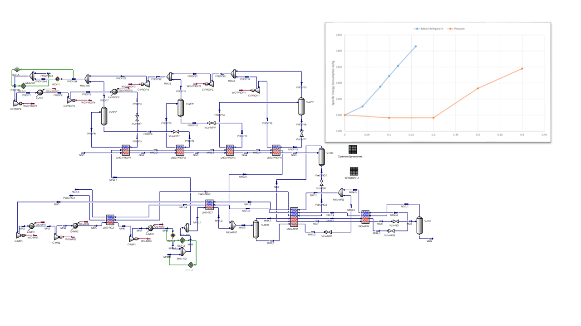Viewport: 581px width, 326px height.
Task: Open the SPRDSHT-1 spreadsheet icon
Action: [354, 171]
